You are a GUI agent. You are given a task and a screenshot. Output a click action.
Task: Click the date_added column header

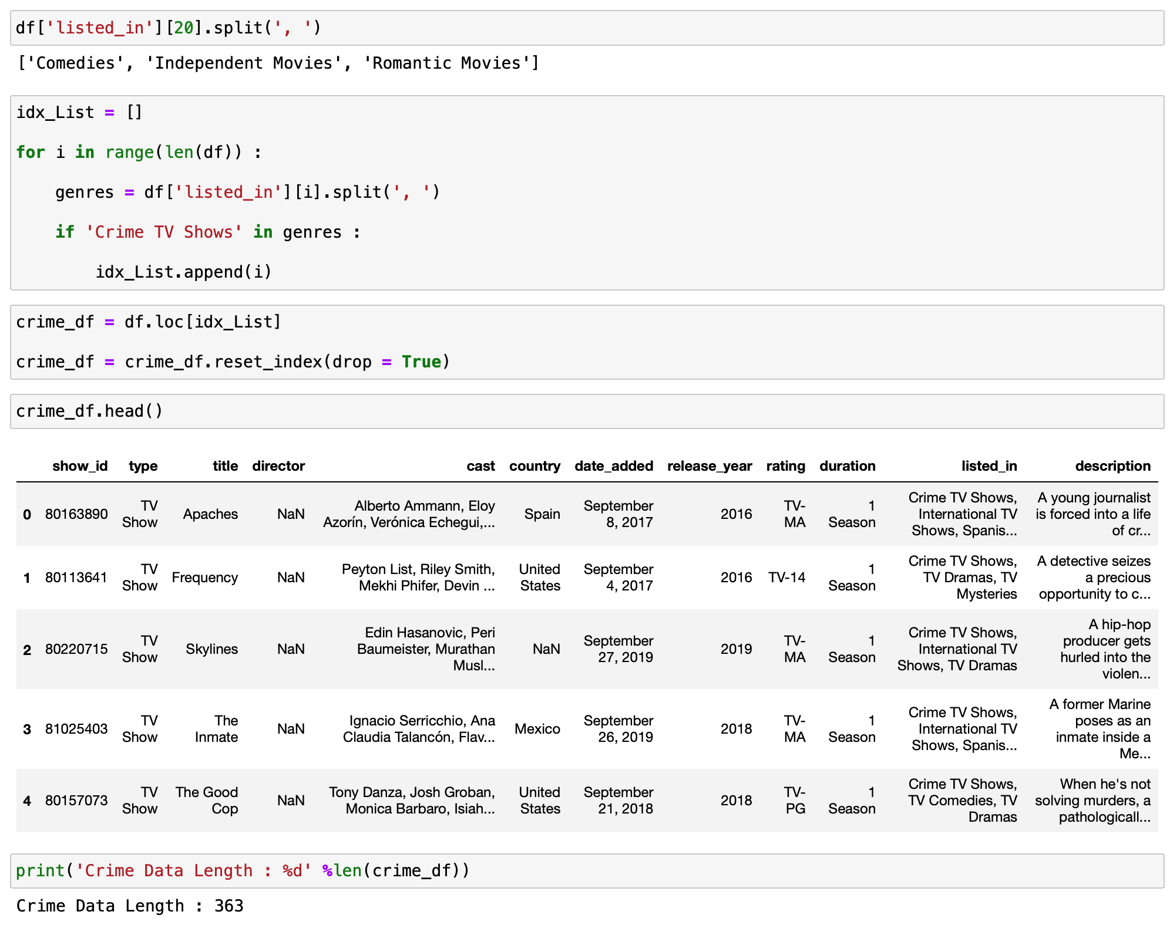click(613, 466)
